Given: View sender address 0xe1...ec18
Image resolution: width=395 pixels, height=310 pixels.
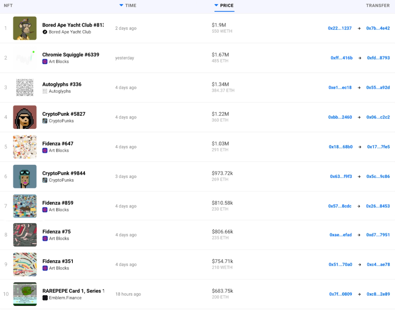Looking at the screenshot, I should (x=340, y=88).
